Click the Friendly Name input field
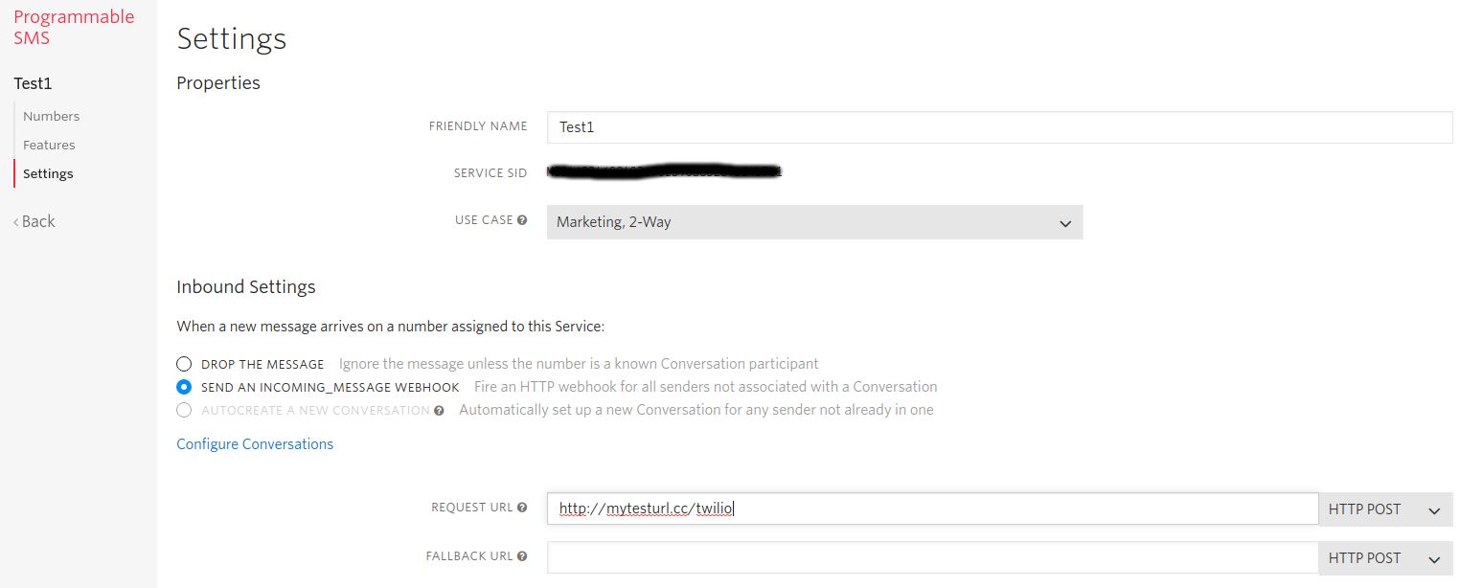Viewport: 1483px width, 588px height. 998,127
